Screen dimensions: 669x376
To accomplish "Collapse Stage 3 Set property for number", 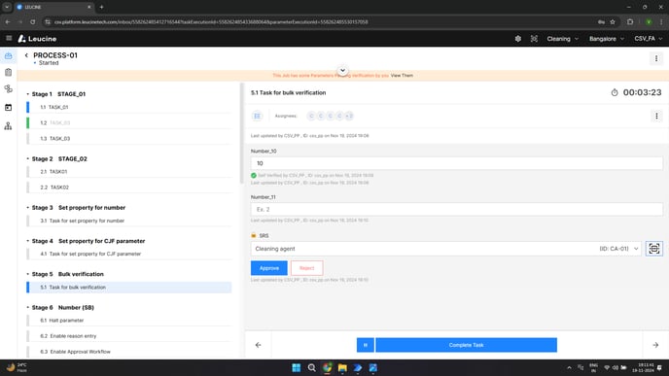I will click(28, 208).
